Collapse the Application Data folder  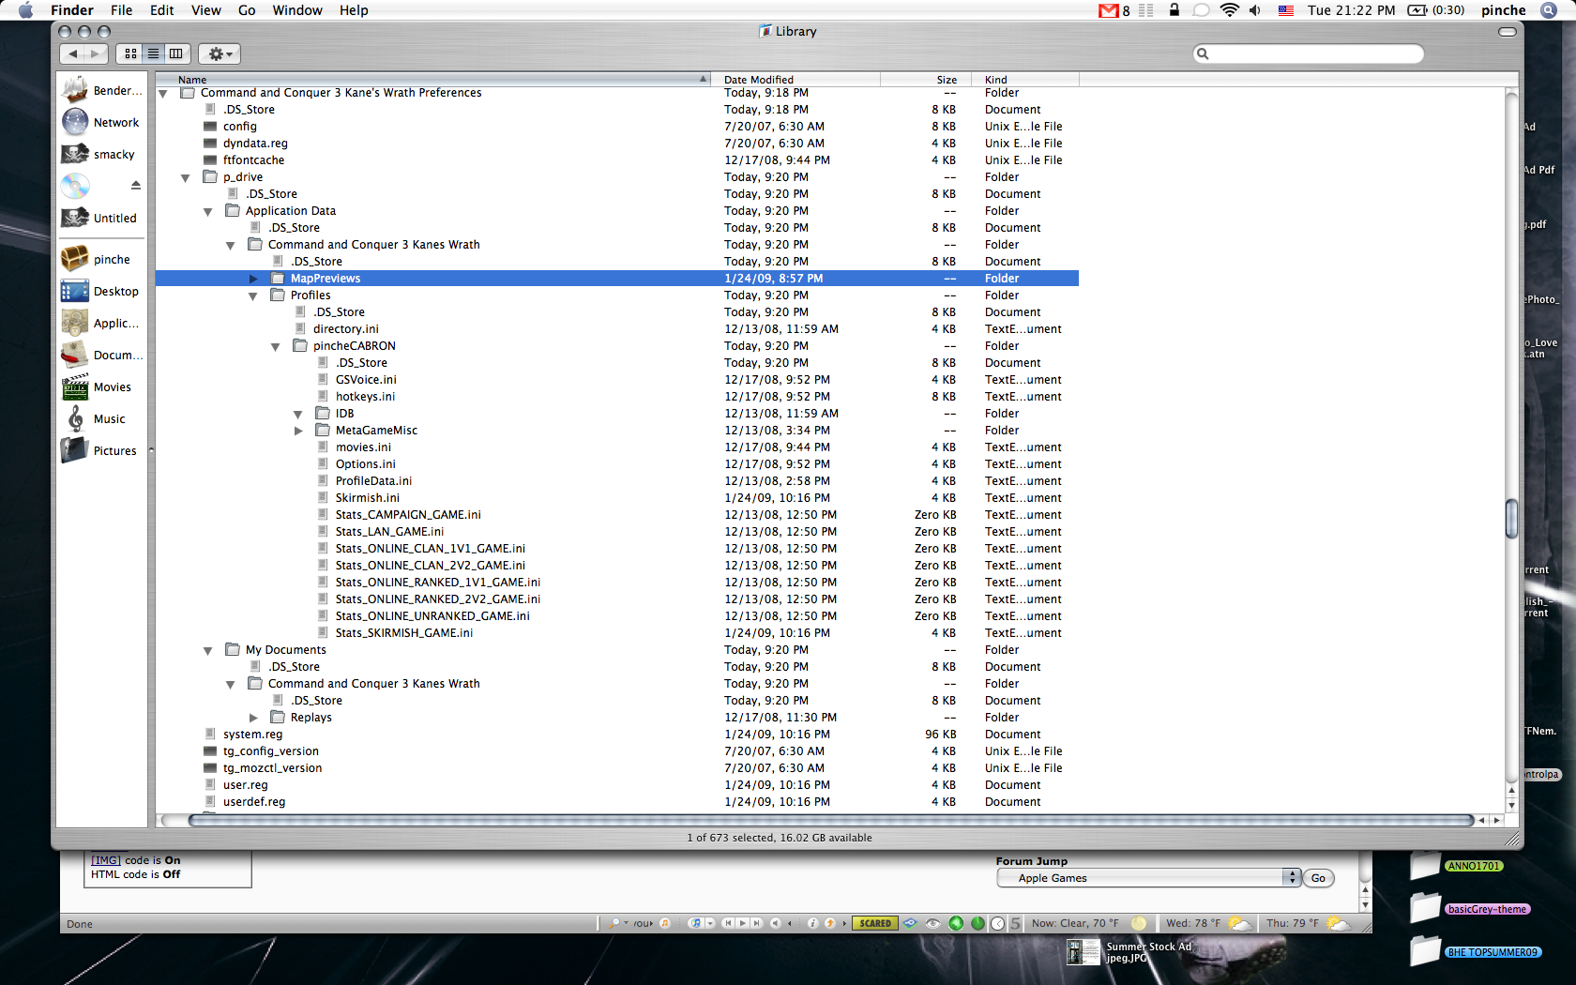coord(208,212)
